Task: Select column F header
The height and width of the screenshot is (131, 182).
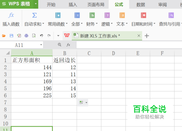Action: (x=162, y=53)
